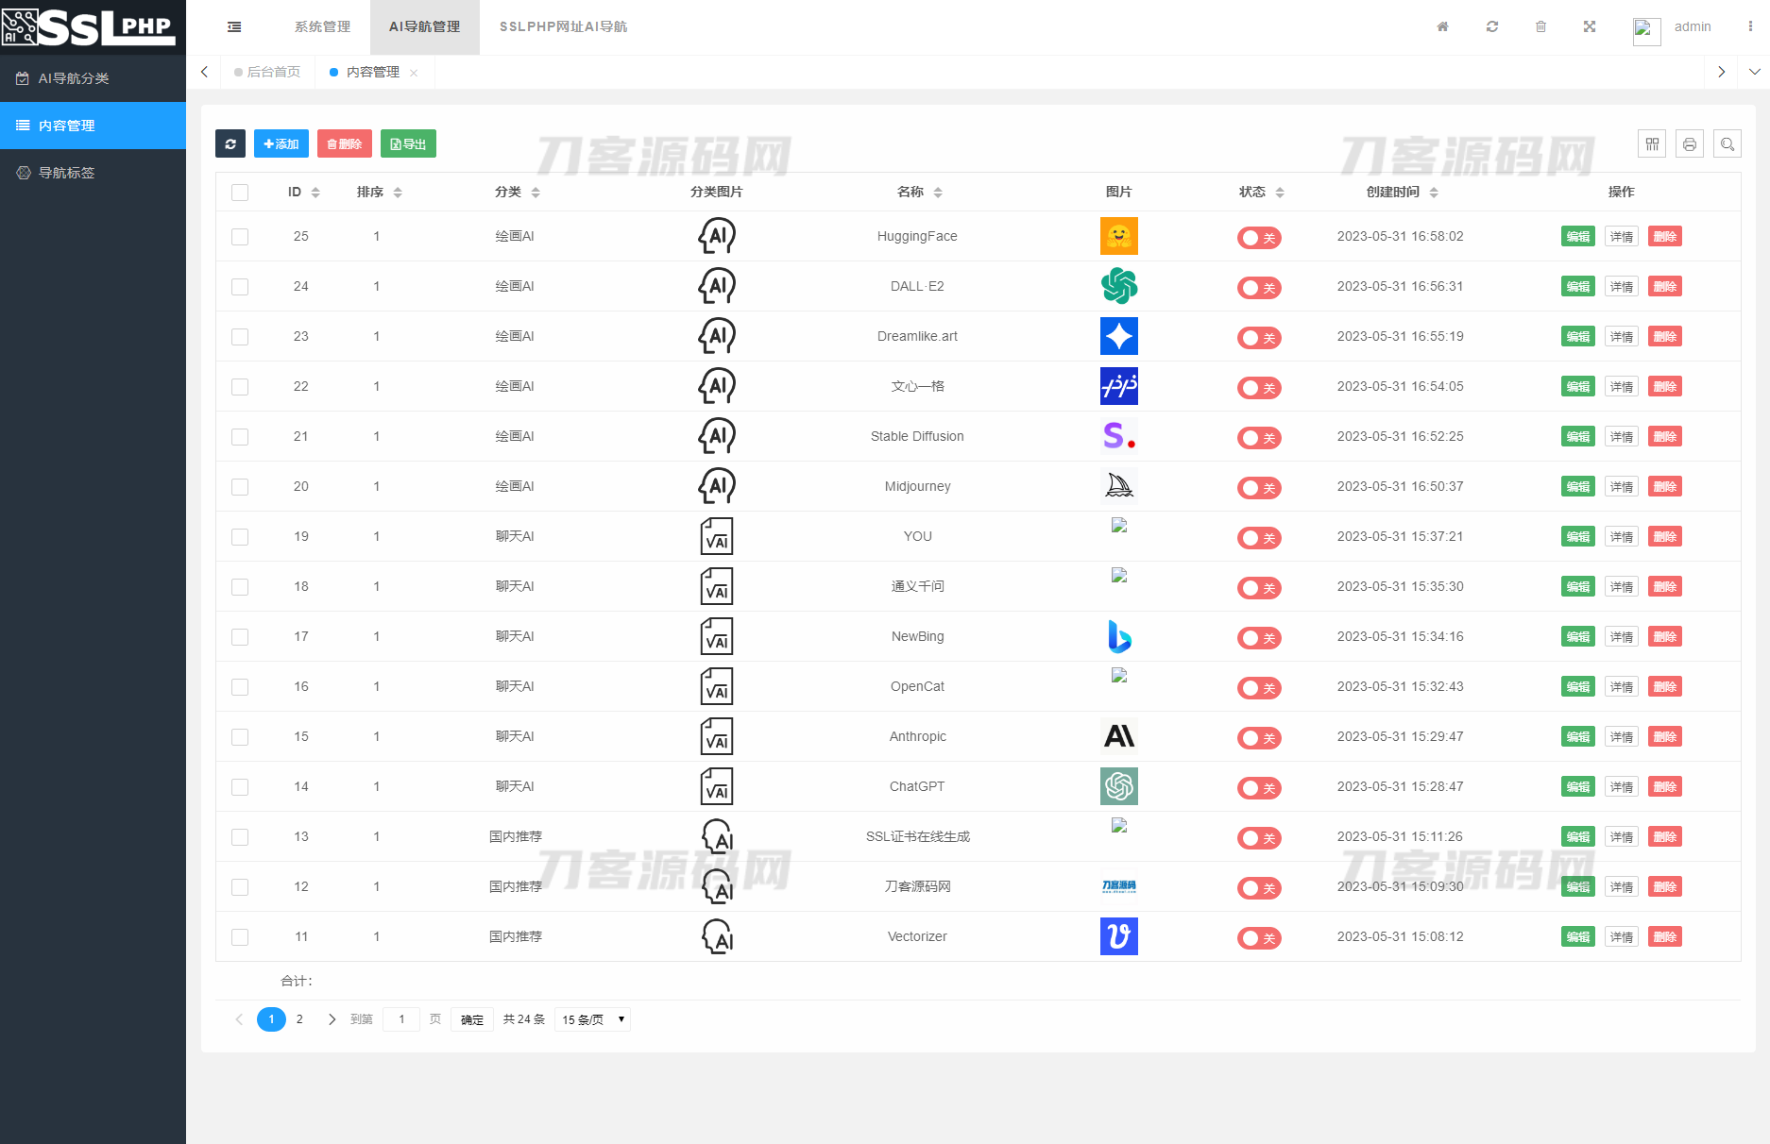This screenshot has height=1144, width=1770.
Task: Open the column filter grid icon
Action: [x=1652, y=143]
